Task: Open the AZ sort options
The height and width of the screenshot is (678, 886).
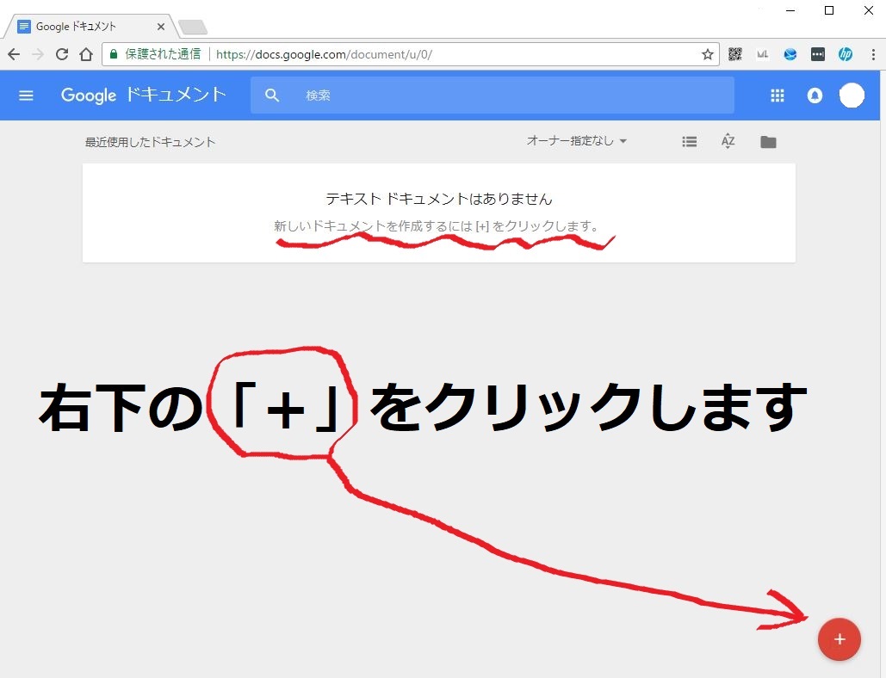Action: [728, 141]
